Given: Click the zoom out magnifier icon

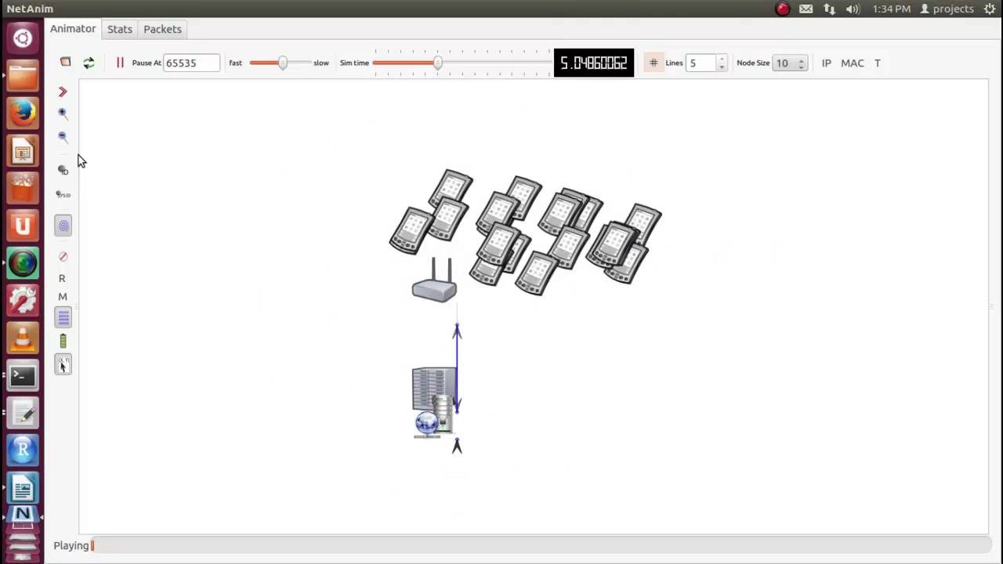Looking at the screenshot, I should 63,137.
